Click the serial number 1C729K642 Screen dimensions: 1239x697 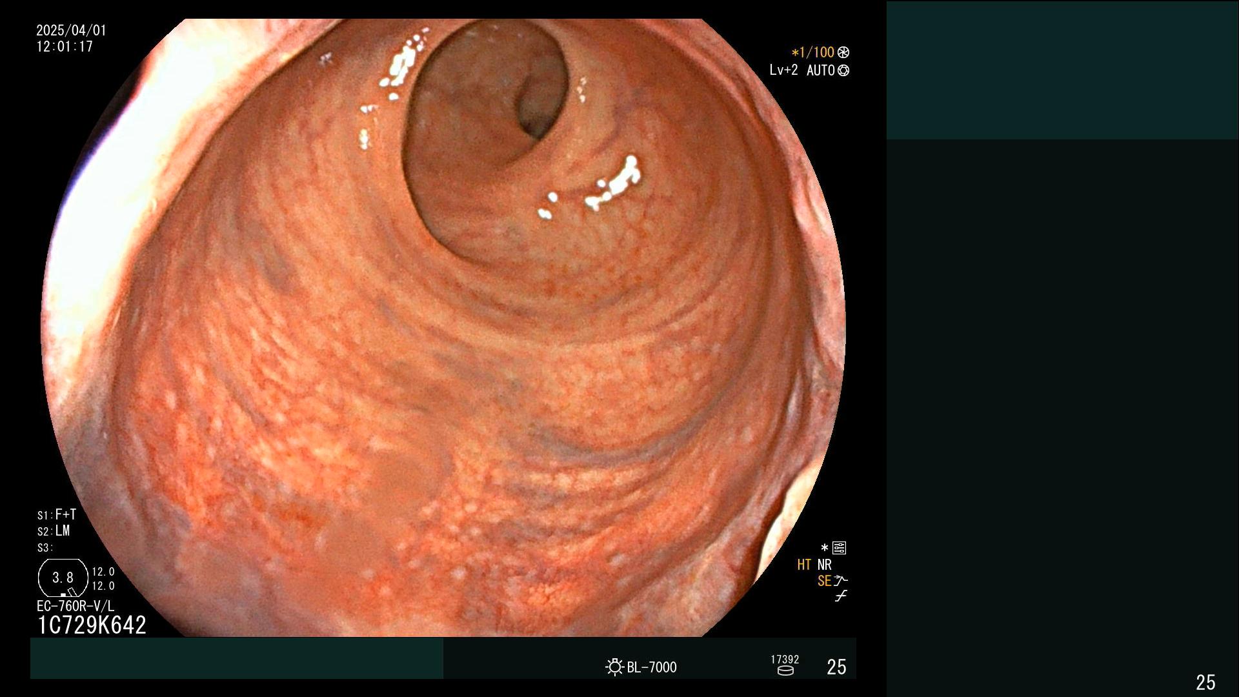(92, 625)
